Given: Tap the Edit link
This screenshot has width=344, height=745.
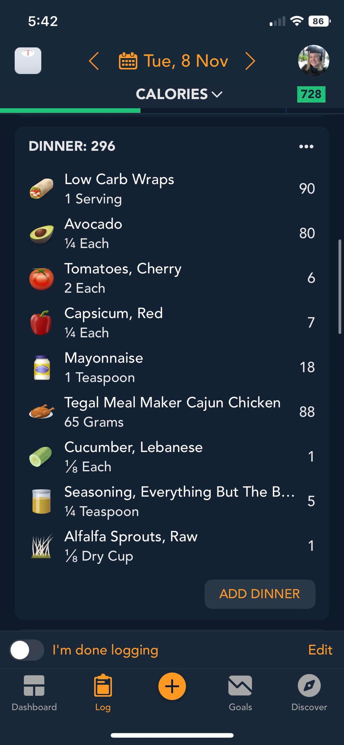Looking at the screenshot, I should (x=320, y=650).
